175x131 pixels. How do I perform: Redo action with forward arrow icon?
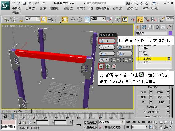coord(37,3)
